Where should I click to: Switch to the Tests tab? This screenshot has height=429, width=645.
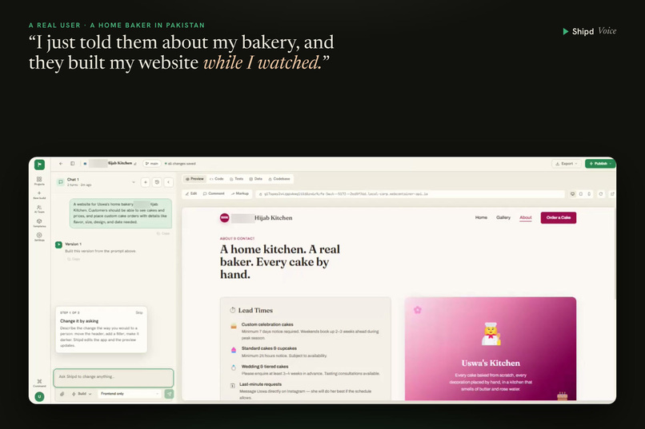click(x=237, y=179)
